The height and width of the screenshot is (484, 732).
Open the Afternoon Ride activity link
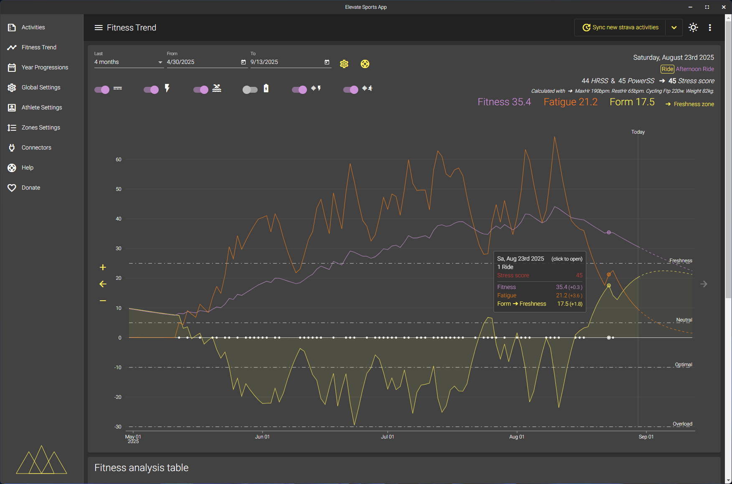tap(695, 69)
